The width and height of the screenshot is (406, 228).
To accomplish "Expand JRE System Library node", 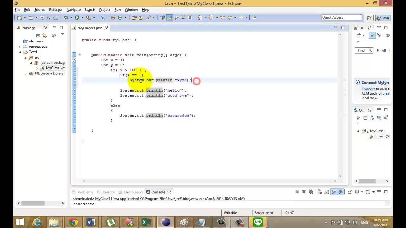I will point(26,73).
